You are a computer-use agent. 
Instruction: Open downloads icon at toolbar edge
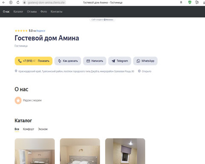tap(204, 3)
